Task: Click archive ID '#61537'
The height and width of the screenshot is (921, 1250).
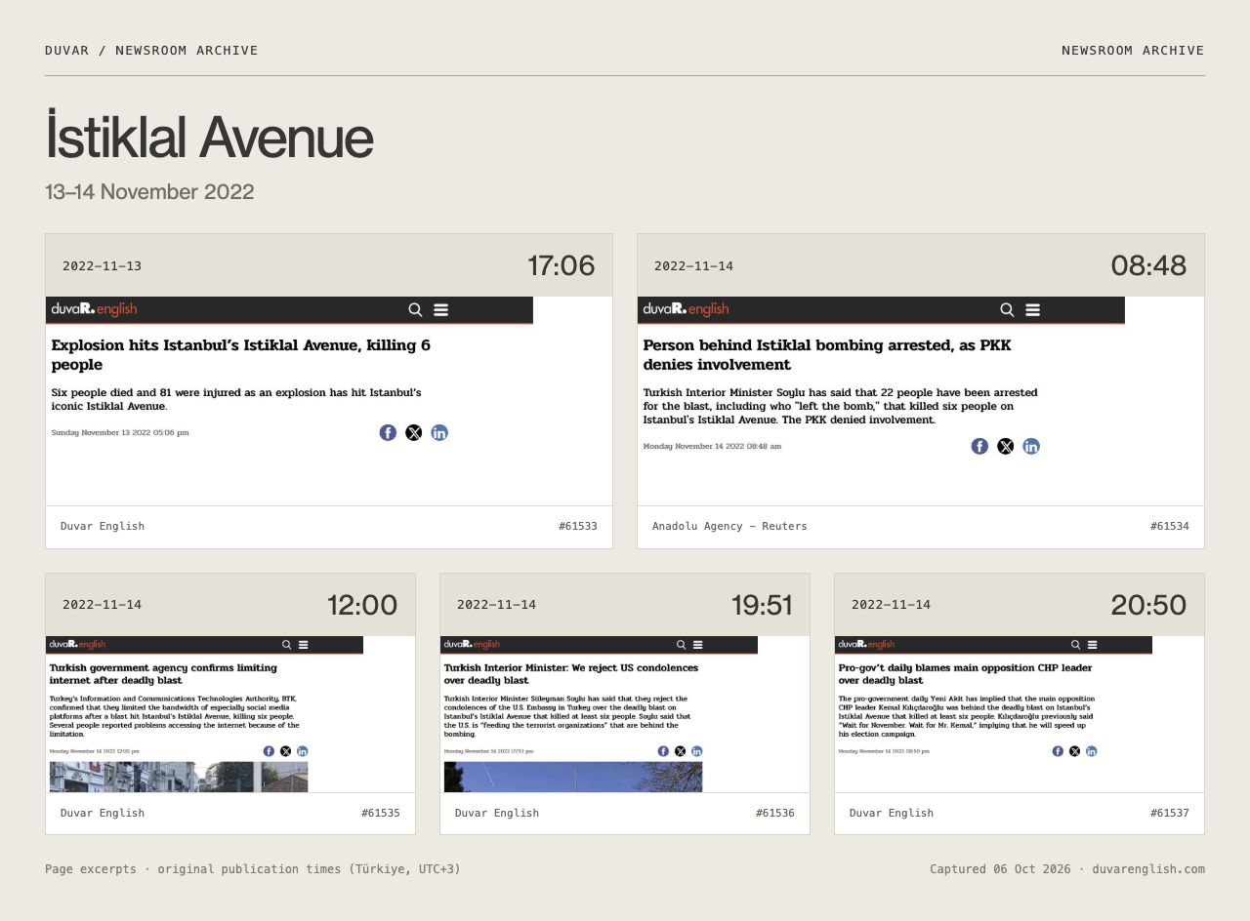Action: 1170,814
